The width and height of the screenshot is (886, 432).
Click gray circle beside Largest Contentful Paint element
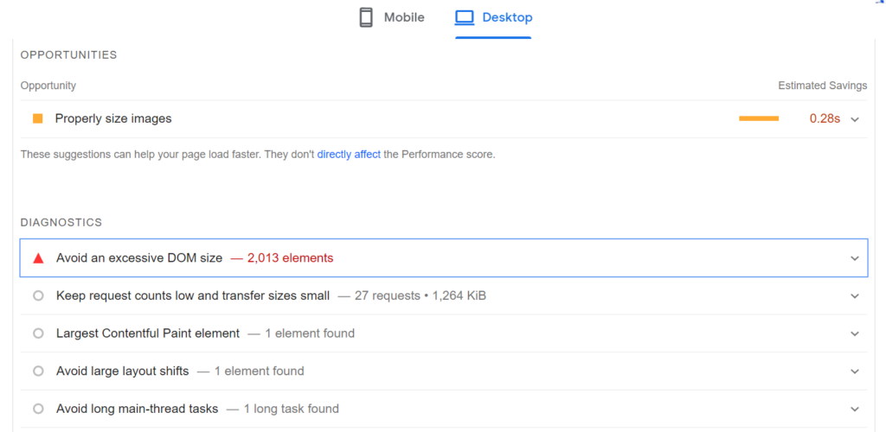point(38,334)
